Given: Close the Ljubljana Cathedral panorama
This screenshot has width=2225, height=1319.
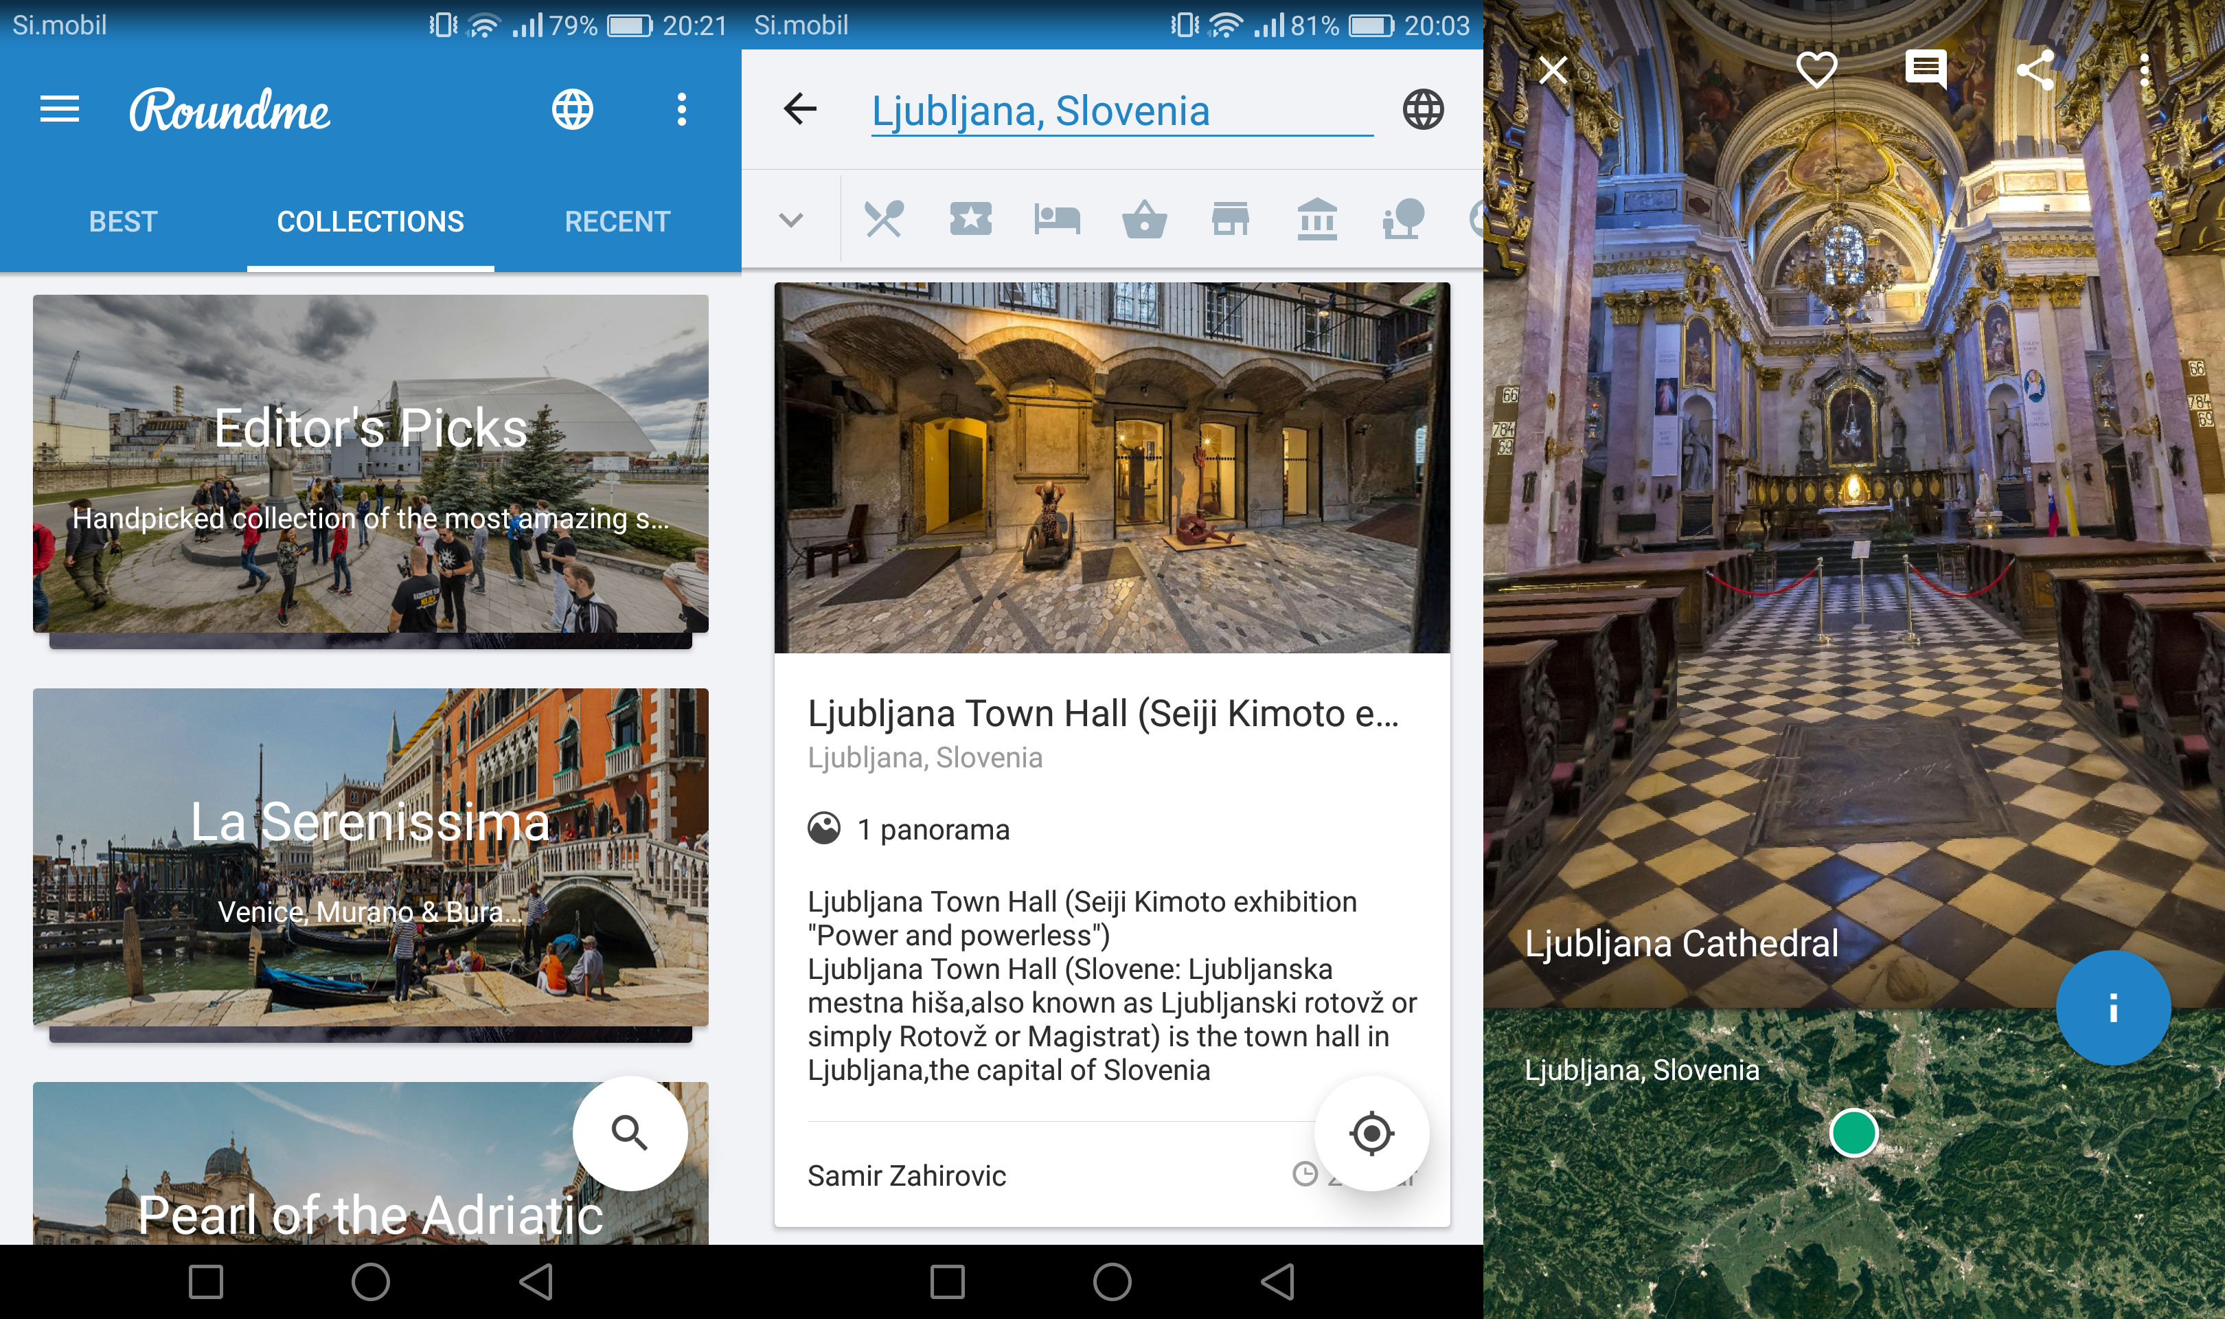Looking at the screenshot, I should pos(1553,69).
